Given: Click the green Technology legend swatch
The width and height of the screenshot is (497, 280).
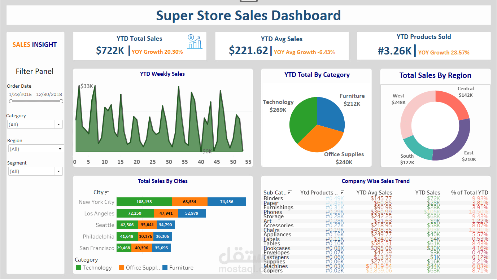Looking at the screenshot, I should [x=78, y=268].
